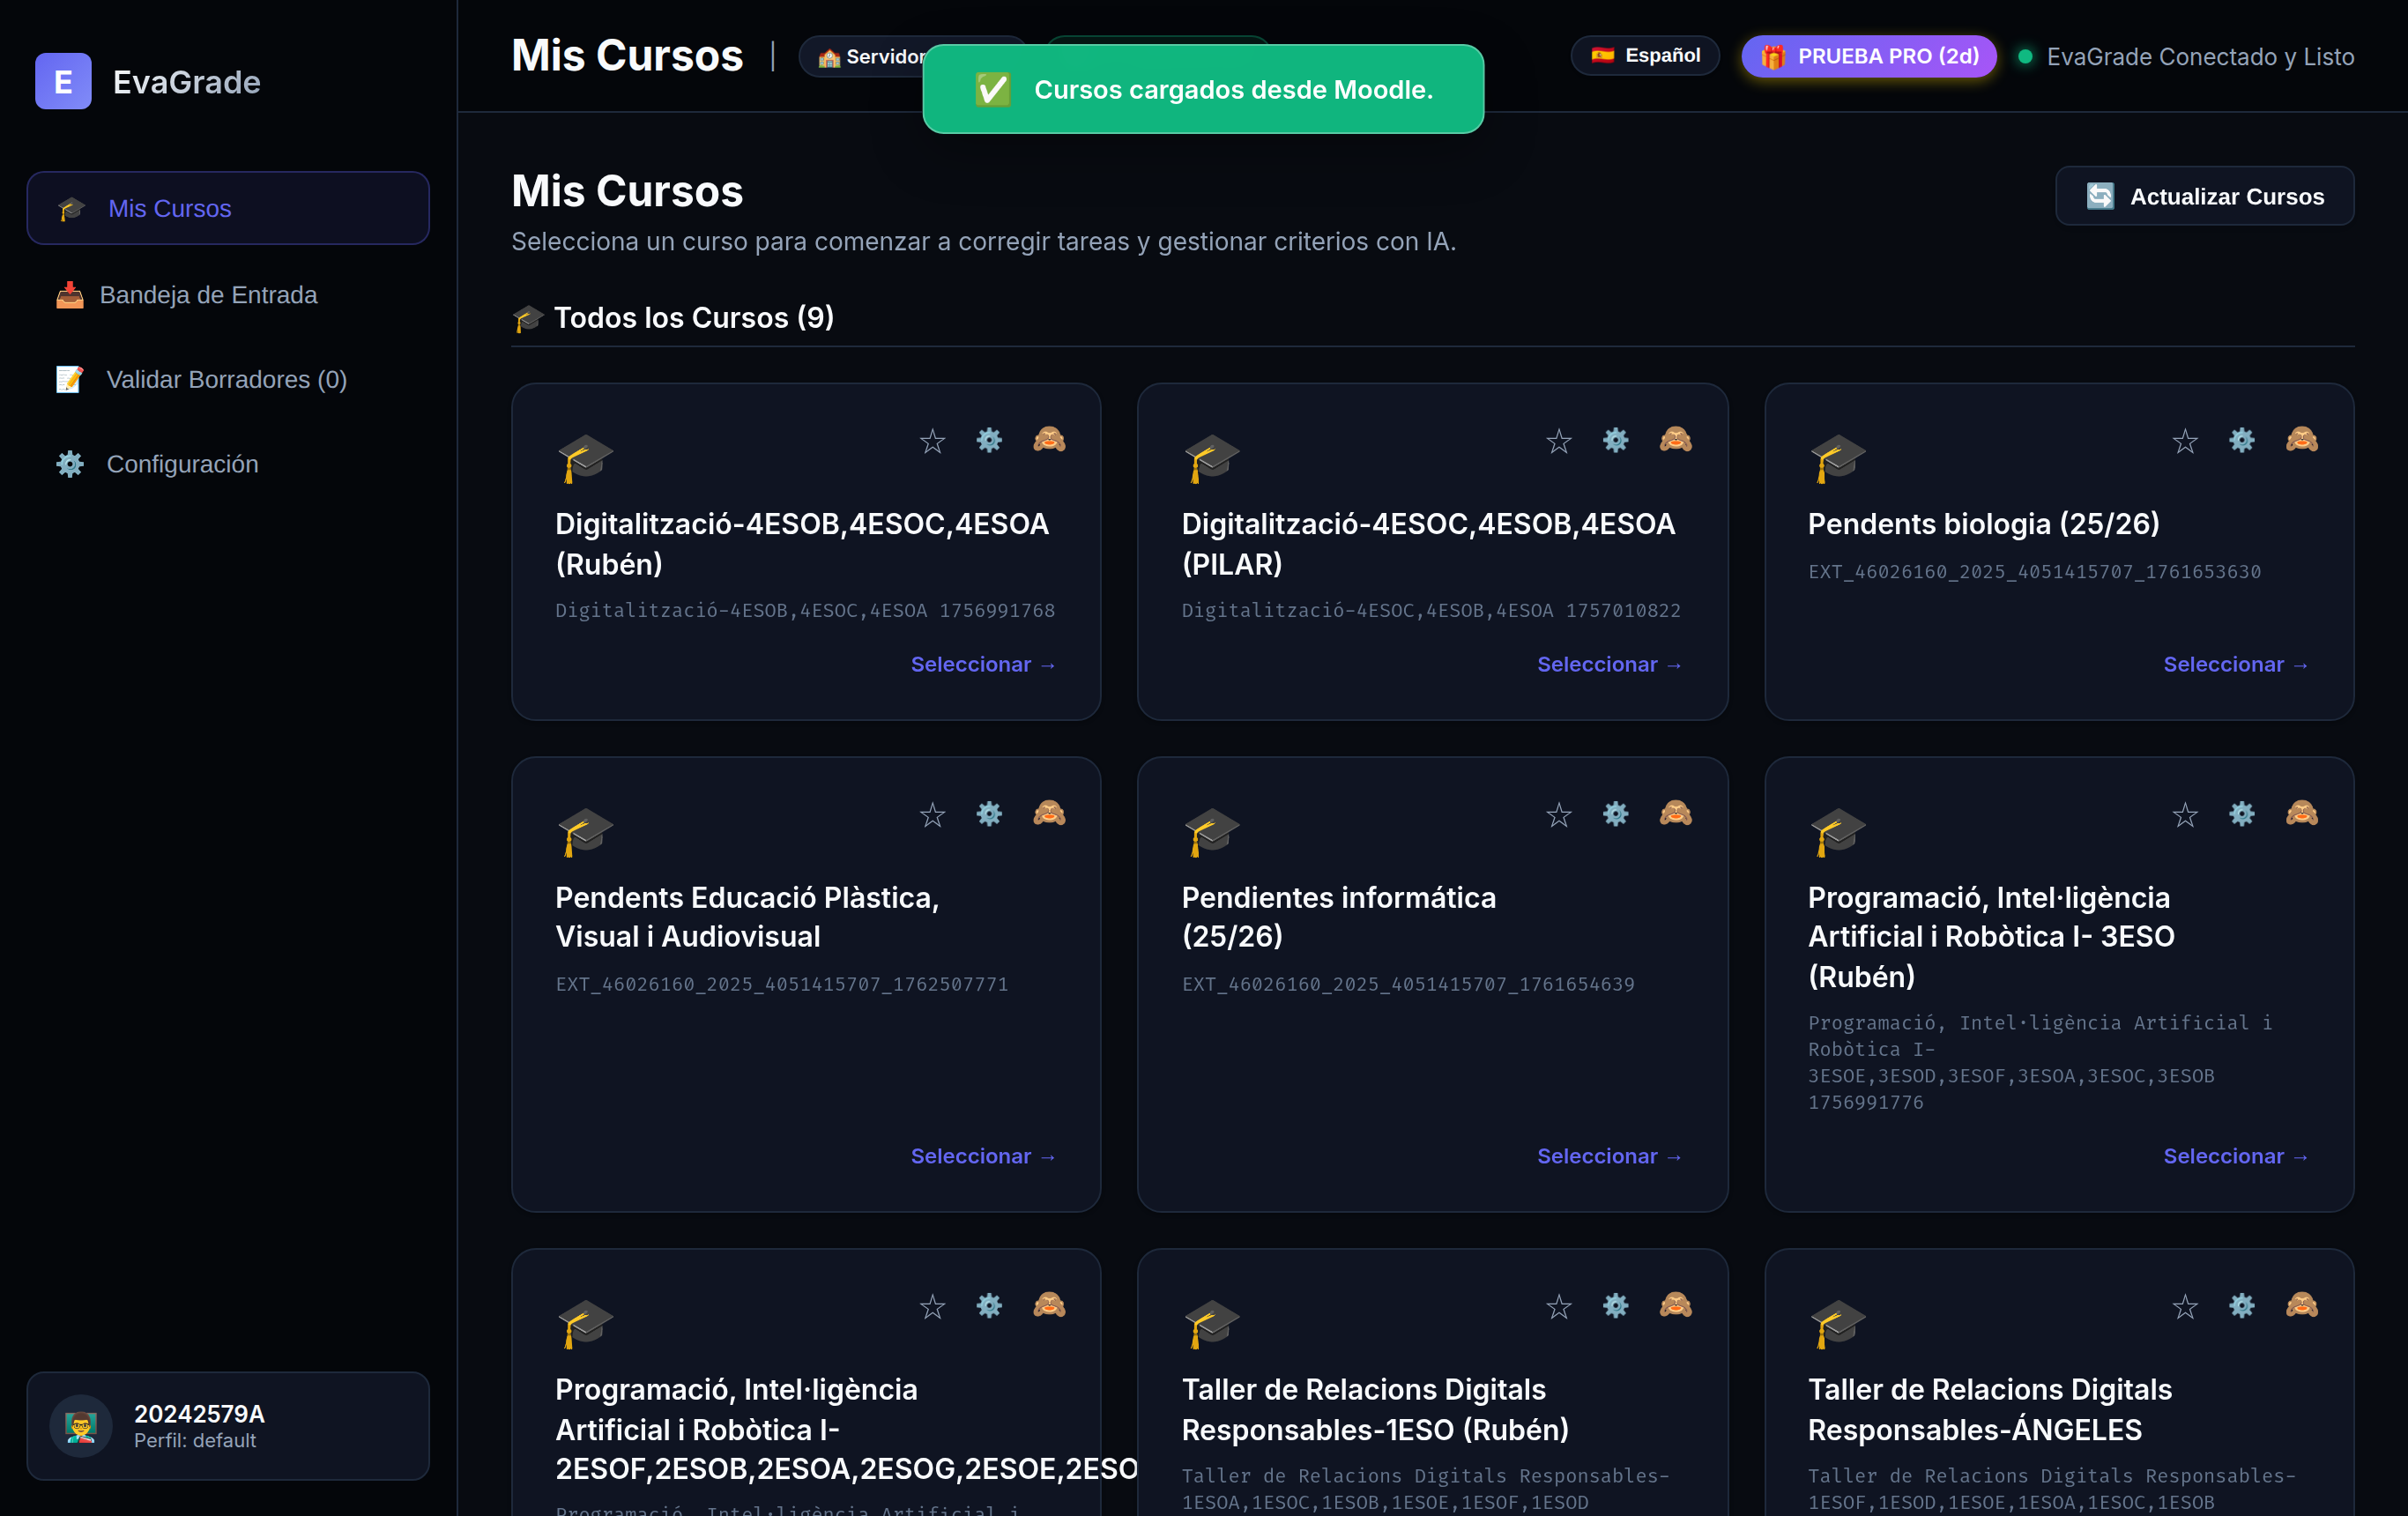Open gear settings on Taller Responsables-ÁNGELES card
The height and width of the screenshot is (1516, 2408).
point(2241,1306)
